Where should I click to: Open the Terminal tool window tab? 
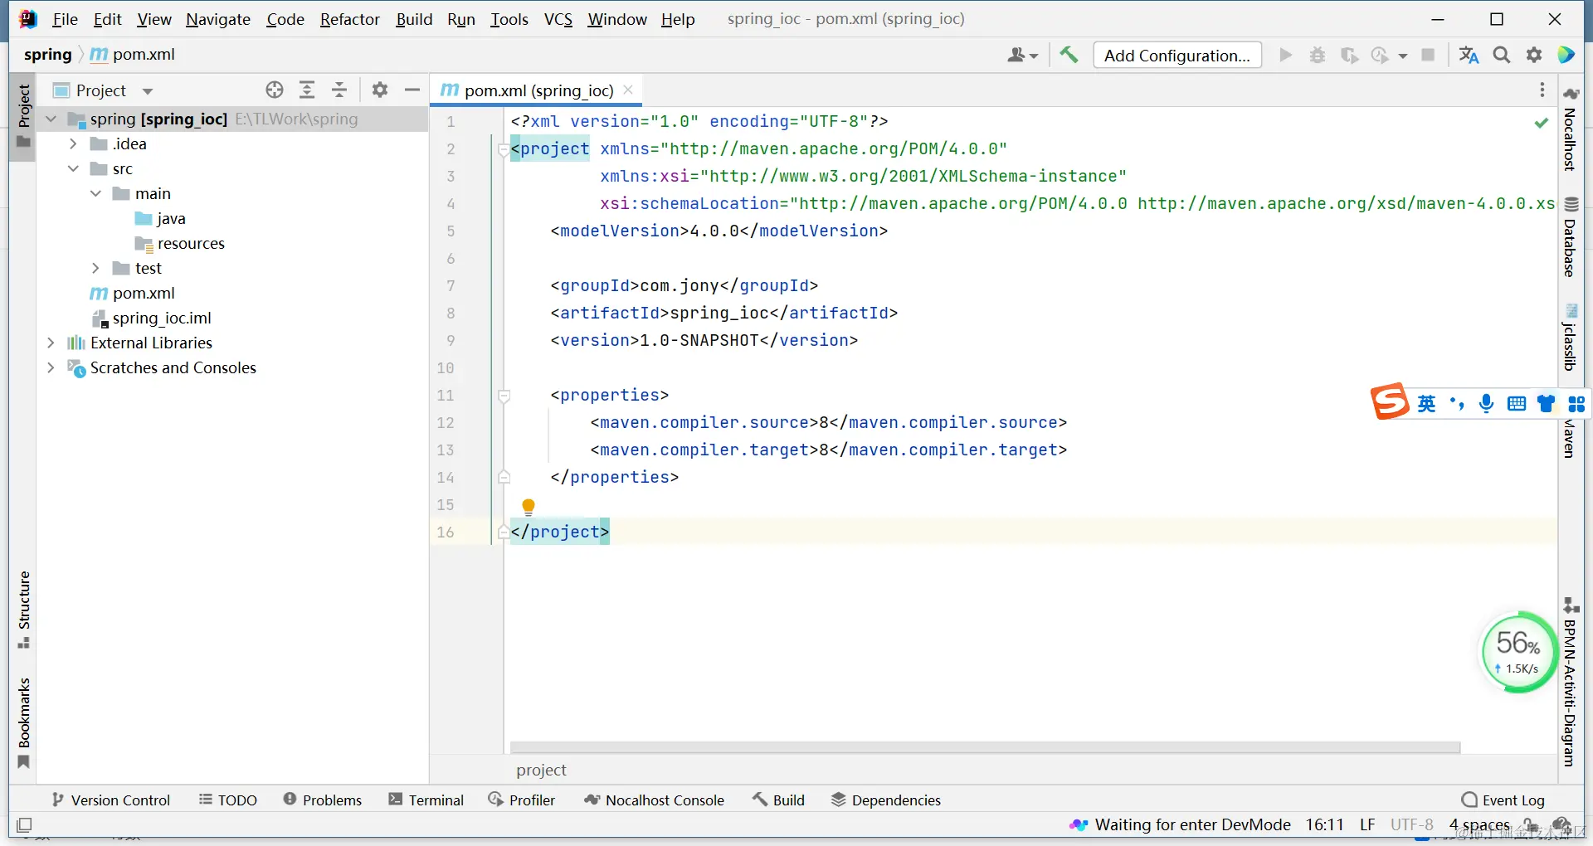coord(426,800)
